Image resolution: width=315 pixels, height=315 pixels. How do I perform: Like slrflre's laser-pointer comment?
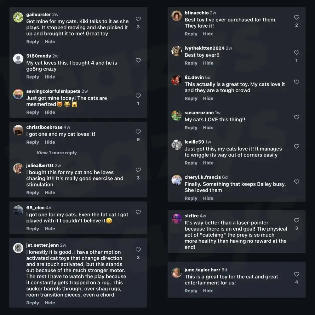296,220
